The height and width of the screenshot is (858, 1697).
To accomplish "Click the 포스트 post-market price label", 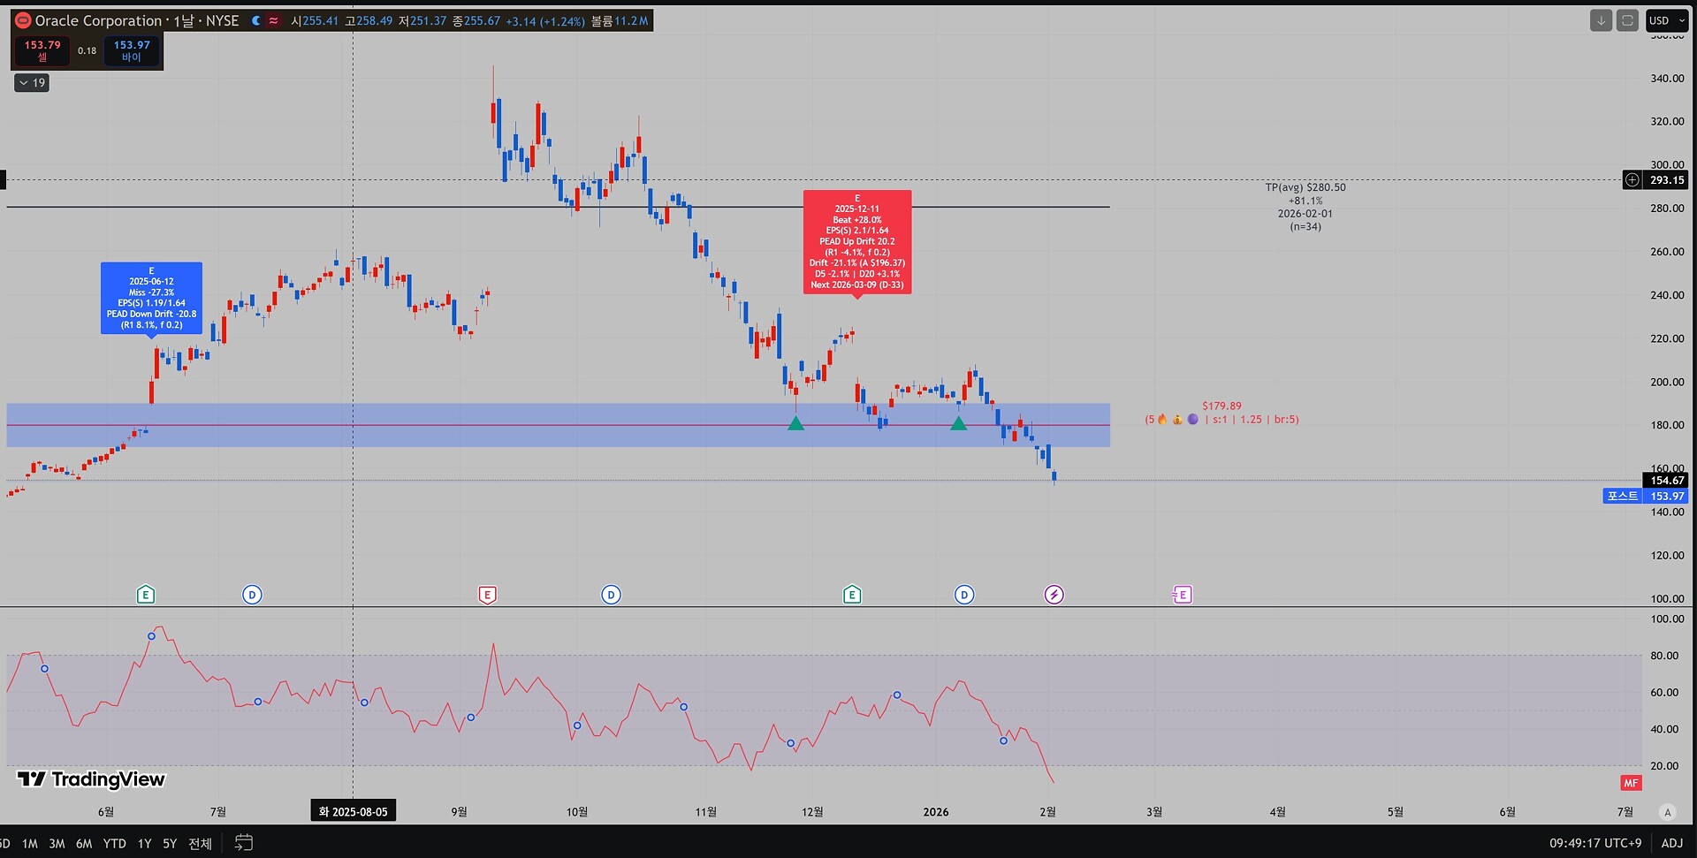I will coord(1622,496).
